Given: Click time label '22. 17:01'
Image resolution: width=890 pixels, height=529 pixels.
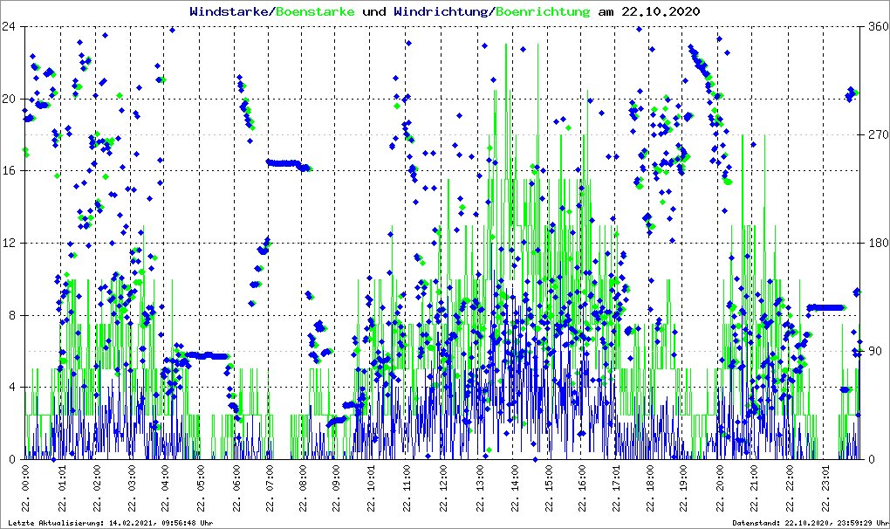Looking at the screenshot, I should click(x=616, y=488).
